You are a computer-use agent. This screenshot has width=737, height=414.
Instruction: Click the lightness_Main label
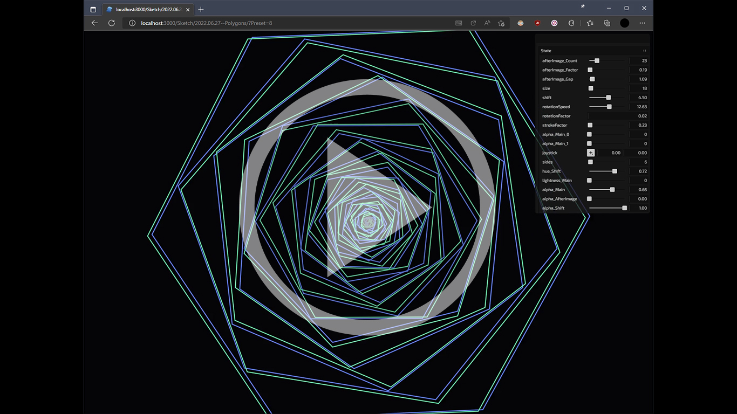[557, 181]
